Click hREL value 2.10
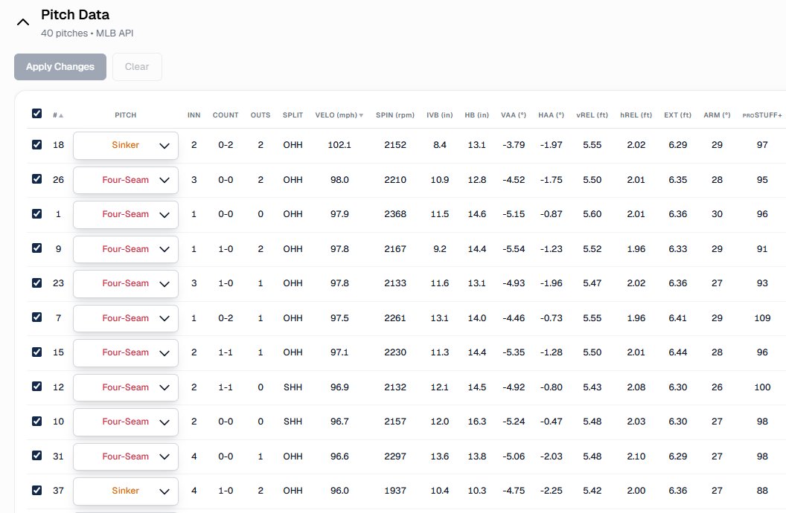This screenshot has height=513, width=786. (x=636, y=456)
